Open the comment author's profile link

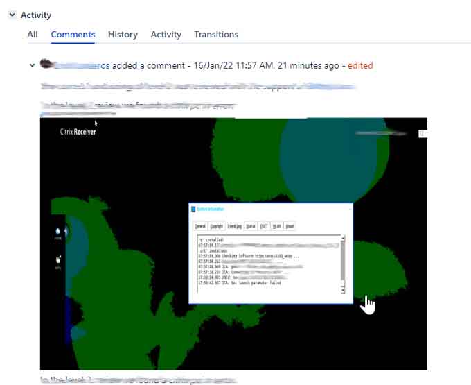pos(82,66)
